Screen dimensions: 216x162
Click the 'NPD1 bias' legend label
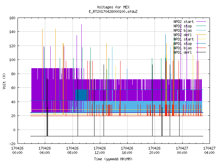(183, 48)
